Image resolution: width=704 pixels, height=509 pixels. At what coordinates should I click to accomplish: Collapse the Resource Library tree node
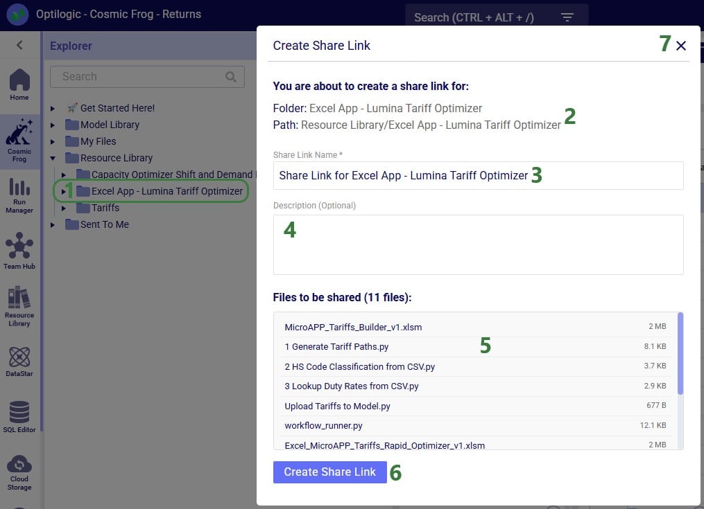click(x=53, y=158)
